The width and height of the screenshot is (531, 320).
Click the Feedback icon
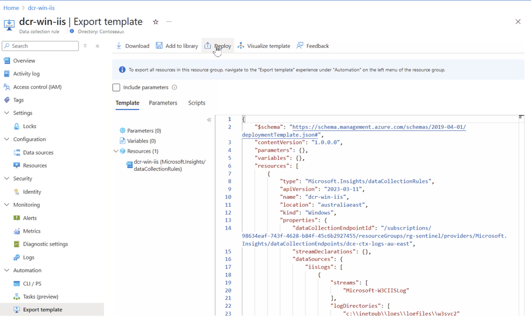pyautogui.click(x=300, y=46)
